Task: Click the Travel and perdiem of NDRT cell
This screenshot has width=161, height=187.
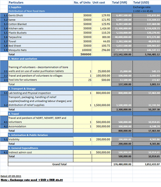Action: pos(41,120)
